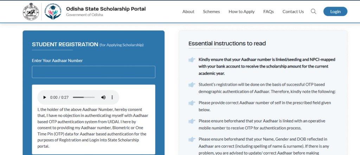Open the Schemes menu item
Viewport: 360px width, 155px height.
tap(211, 12)
